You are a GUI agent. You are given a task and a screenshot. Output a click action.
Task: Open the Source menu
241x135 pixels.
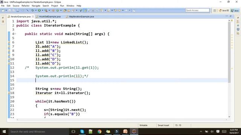point(16,6)
